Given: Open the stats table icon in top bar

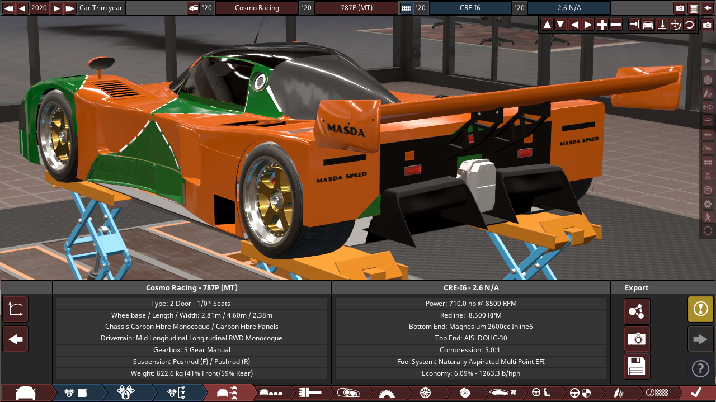Looking at the screenshot, I should (x=694, y=8).
